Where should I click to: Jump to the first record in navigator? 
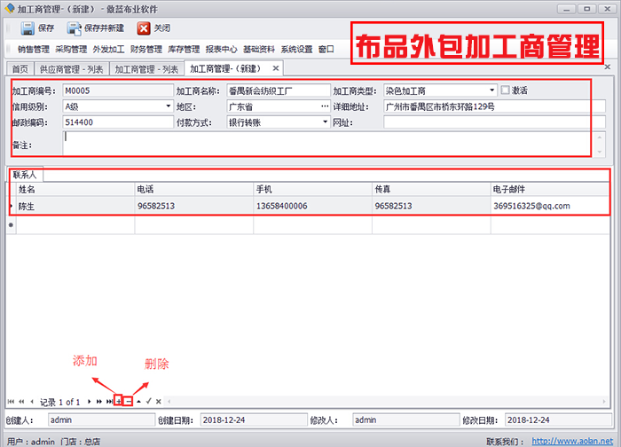[x=11, y=402]
